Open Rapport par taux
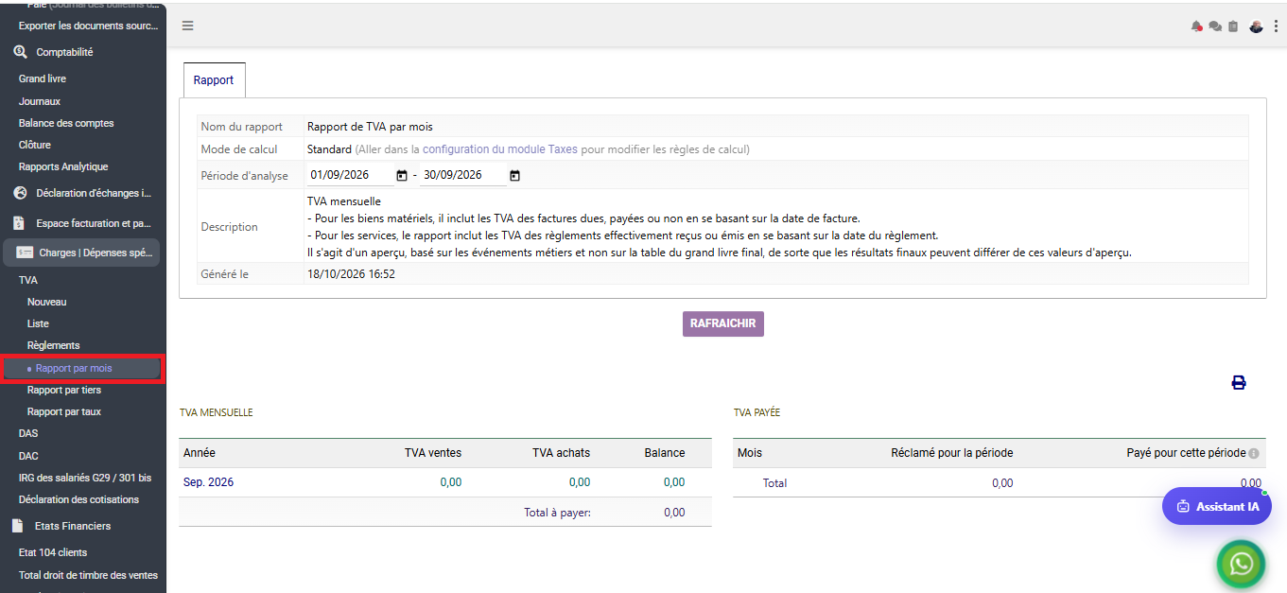 point(64,411)
